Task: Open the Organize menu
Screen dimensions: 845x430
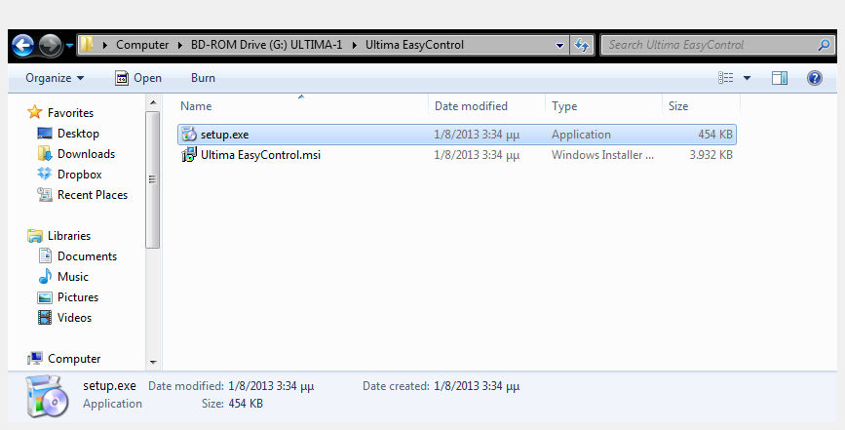Action: tap(55, 78)
